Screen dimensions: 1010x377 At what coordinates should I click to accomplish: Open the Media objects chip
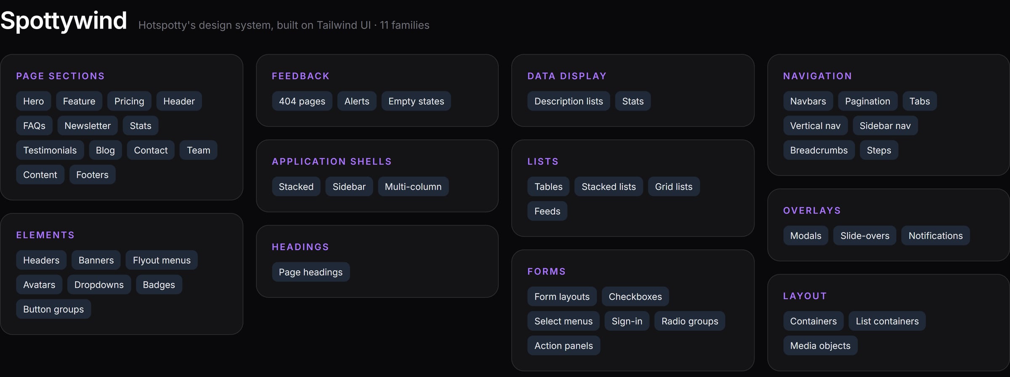pyautogui.click(x=820, y=345)
